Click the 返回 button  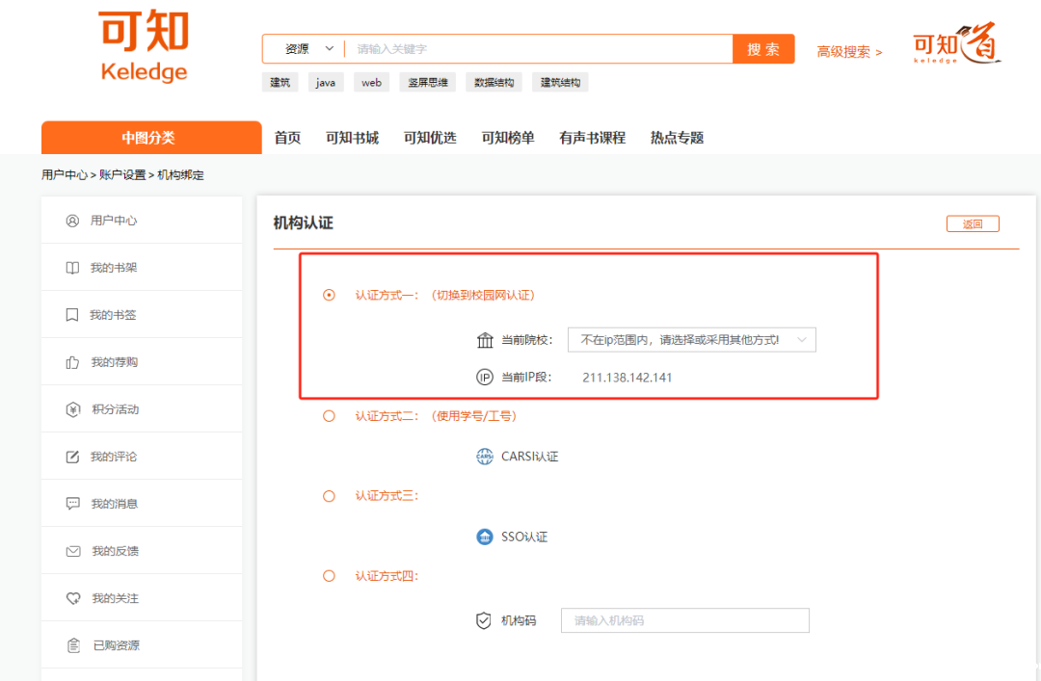[x=973, y=223]
